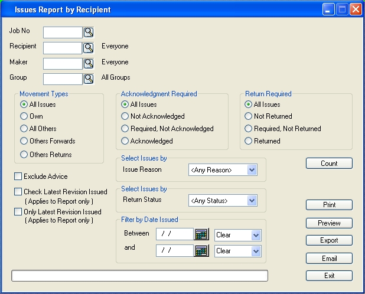Click the Export button

pos(329,240)
